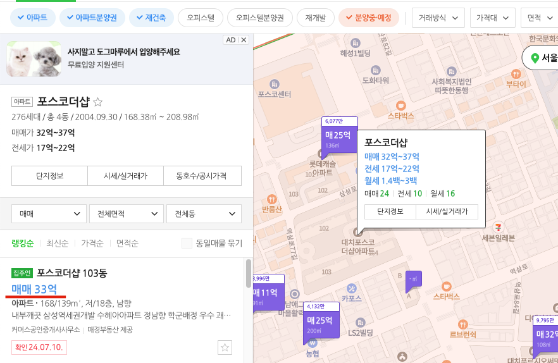Click 매매 32억~37억 in map popup
558x363 pixels.
pos(392,157)
